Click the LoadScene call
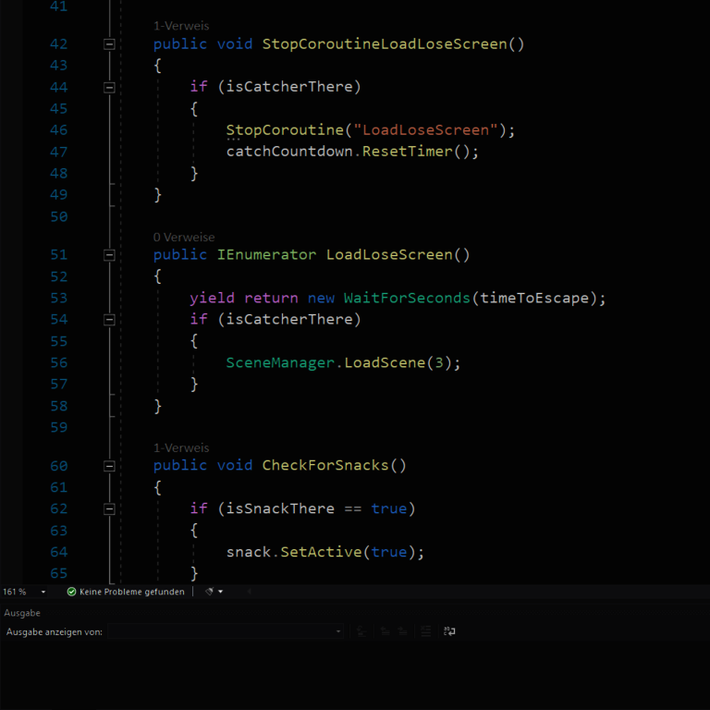Screen dimensions: 710x710 click(x=385, y=362)
